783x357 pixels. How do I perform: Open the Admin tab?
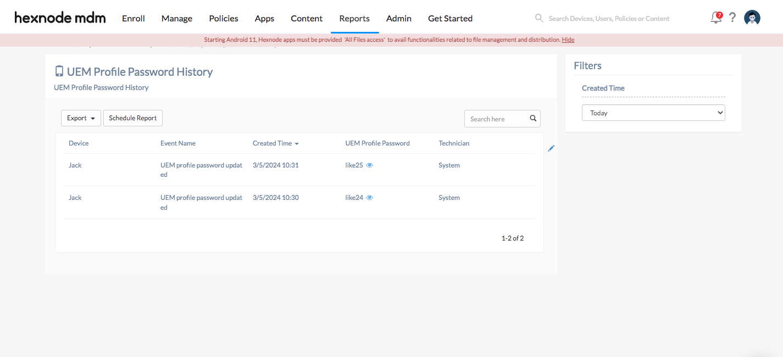click(399, 18)
